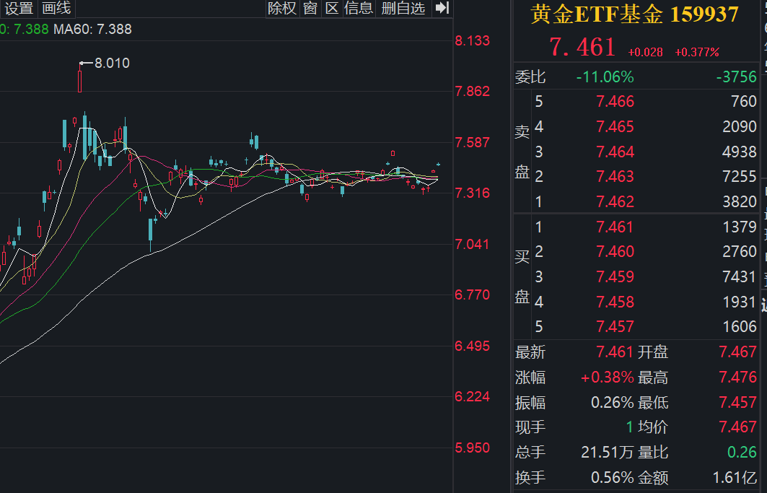Viewport: 767px width, 493px height.
Task: Toggle 除权 ex-rights price adjustment
Action: tap(282, 9)
